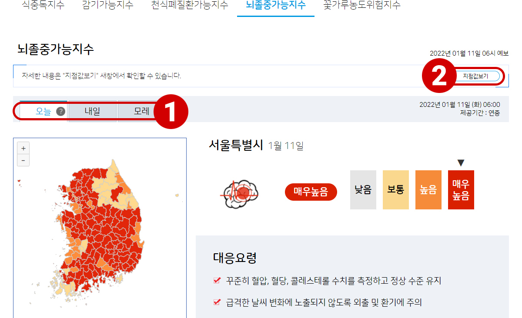The width and height of the screenshot is (522, 318).
Task: Click the question mark help icon beside 오늘
Action: [x=61, y=111]
